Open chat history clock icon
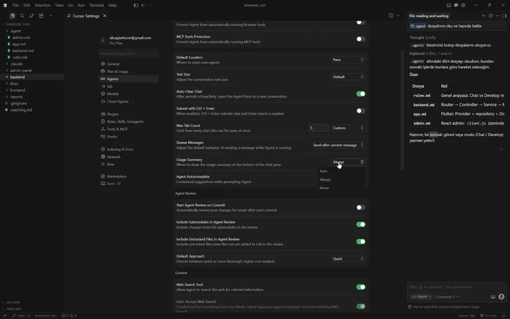Image resolution: width=510 pixels, height=319 pixels. point(490,16)
